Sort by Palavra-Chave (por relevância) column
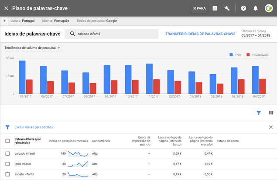This screenshot has width=277, height=180. [x=28, y=141]
